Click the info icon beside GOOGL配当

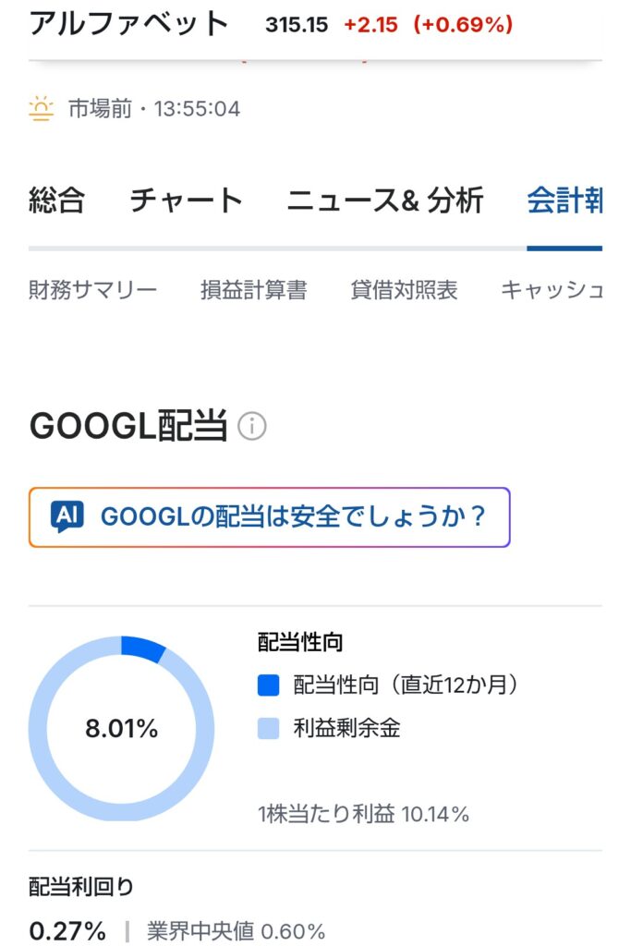click(252, 426)
